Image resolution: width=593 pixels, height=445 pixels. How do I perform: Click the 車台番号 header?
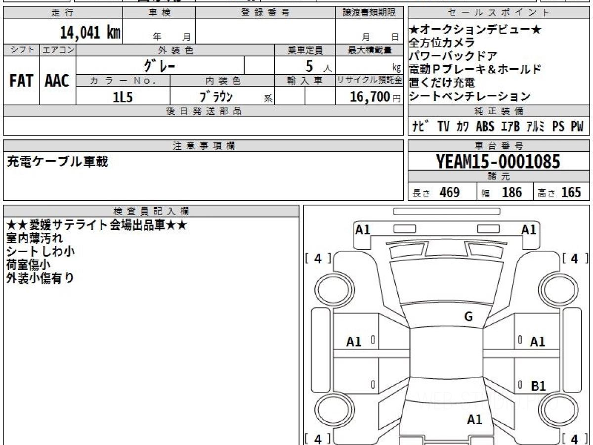coord(499,146)
